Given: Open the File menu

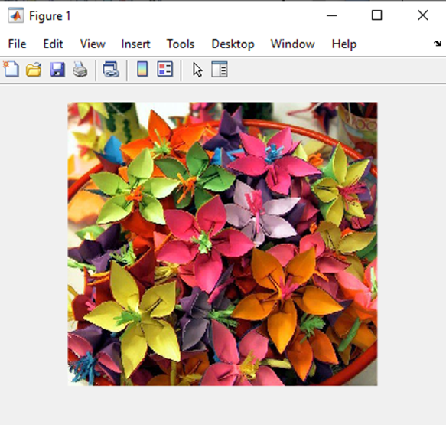Looking at the screenshot, I should [17, 44].
